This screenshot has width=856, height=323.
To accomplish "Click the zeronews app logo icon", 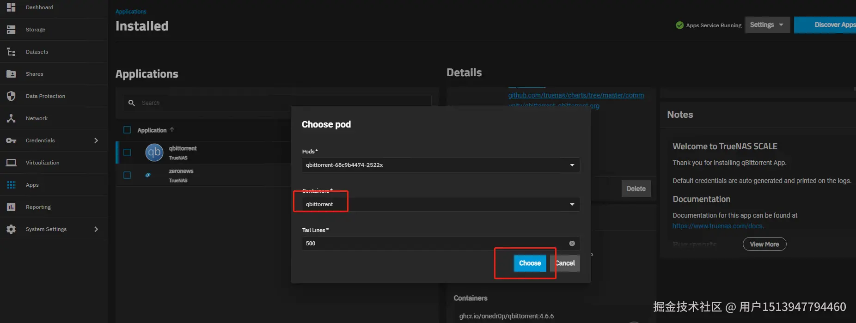I will pos(148,175).
